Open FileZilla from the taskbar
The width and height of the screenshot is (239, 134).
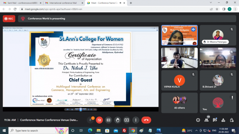point(124,131)
